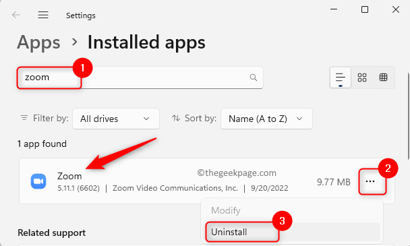Viewport: 410px width, 246px height.
Task: Click the 9.77 MB size value
Action: click(334, 182)
